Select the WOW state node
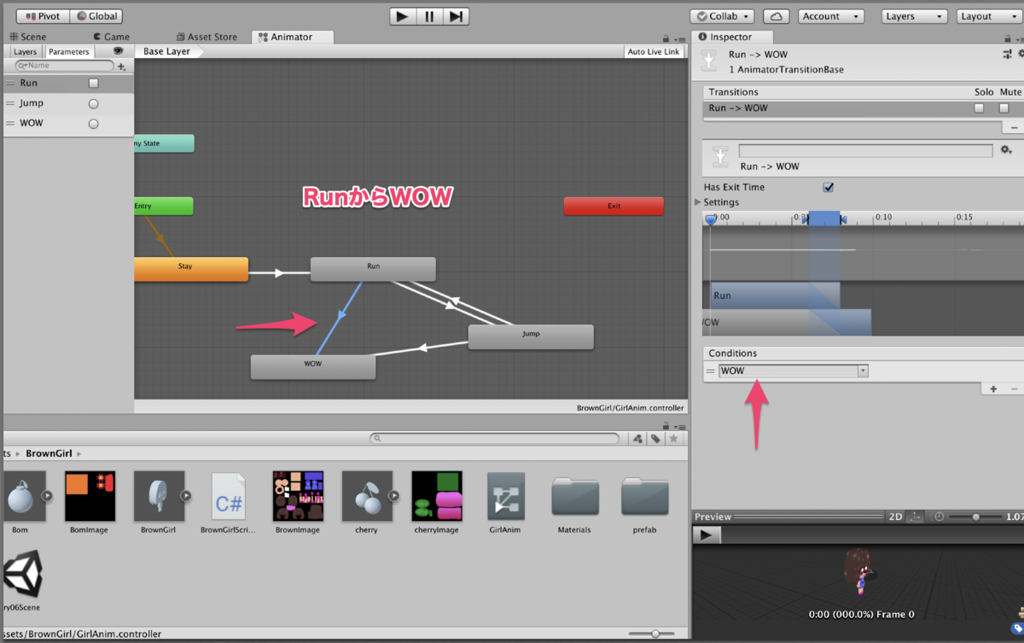Viewport: 1024px width, 643px height. (313, 366)
